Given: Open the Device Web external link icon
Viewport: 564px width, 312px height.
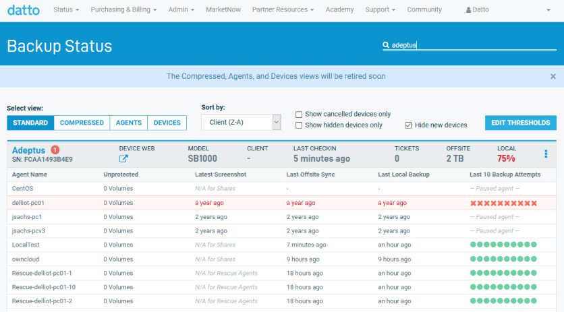Looking at the screenshot, I should [x=123, y=158].
